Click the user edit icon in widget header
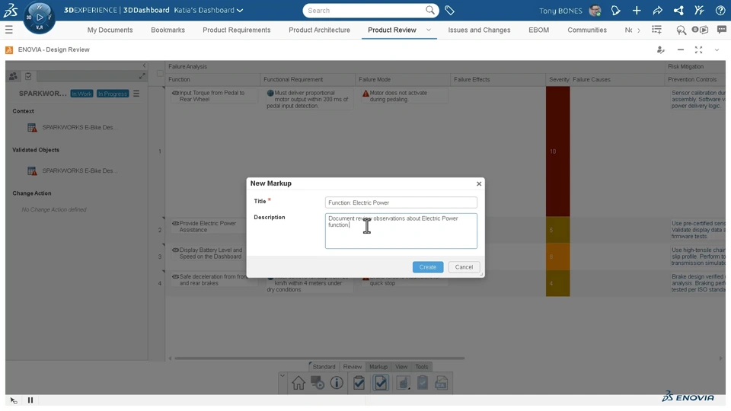 point(661,50)
